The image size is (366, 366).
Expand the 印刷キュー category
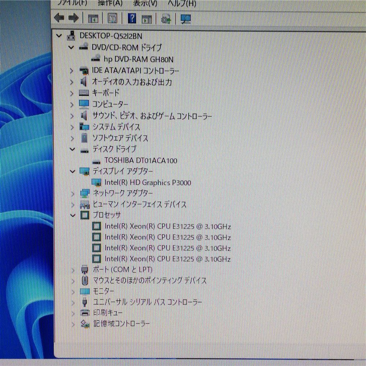(73, 313)
